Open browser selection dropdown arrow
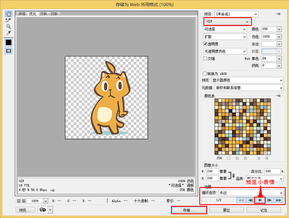The image size is (289, 218). (50, 210)
